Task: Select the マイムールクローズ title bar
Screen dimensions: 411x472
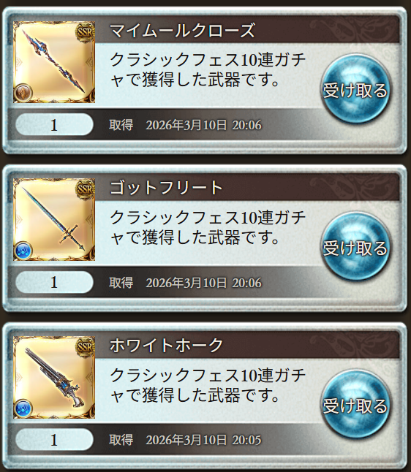Action: (247, 30)
